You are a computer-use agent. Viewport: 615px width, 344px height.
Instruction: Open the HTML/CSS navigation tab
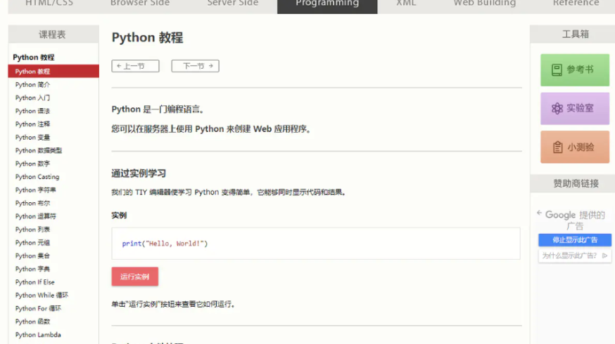pos(49,4)
